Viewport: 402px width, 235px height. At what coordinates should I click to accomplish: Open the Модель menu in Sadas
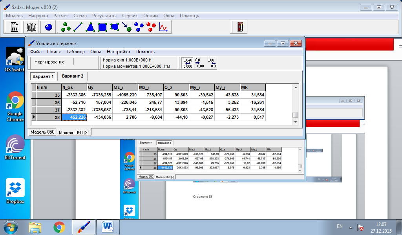(15, 16)
